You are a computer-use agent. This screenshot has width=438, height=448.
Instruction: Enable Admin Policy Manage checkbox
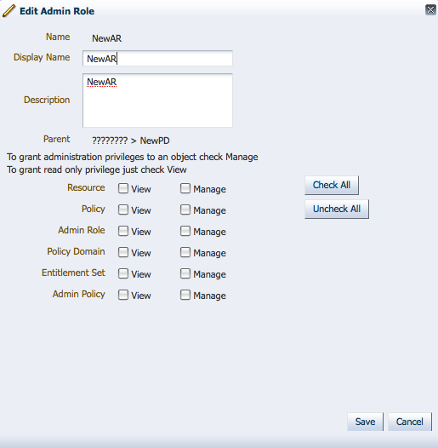(x=185, y=295)
